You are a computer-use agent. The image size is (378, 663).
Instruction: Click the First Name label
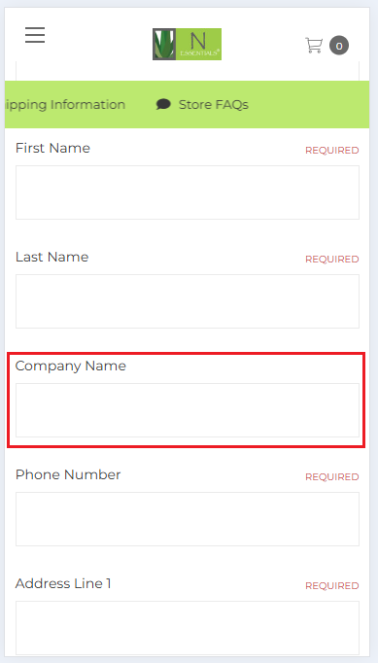point(52,148)
